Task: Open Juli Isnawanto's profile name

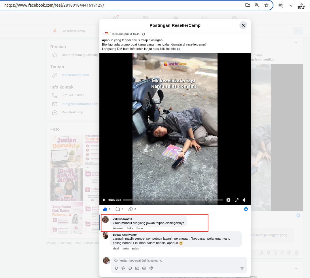Action: coord(122,219)
